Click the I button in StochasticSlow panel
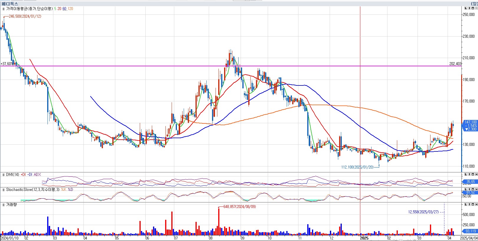This screenshot has height=241, width=478. click(x=469, y=189)
